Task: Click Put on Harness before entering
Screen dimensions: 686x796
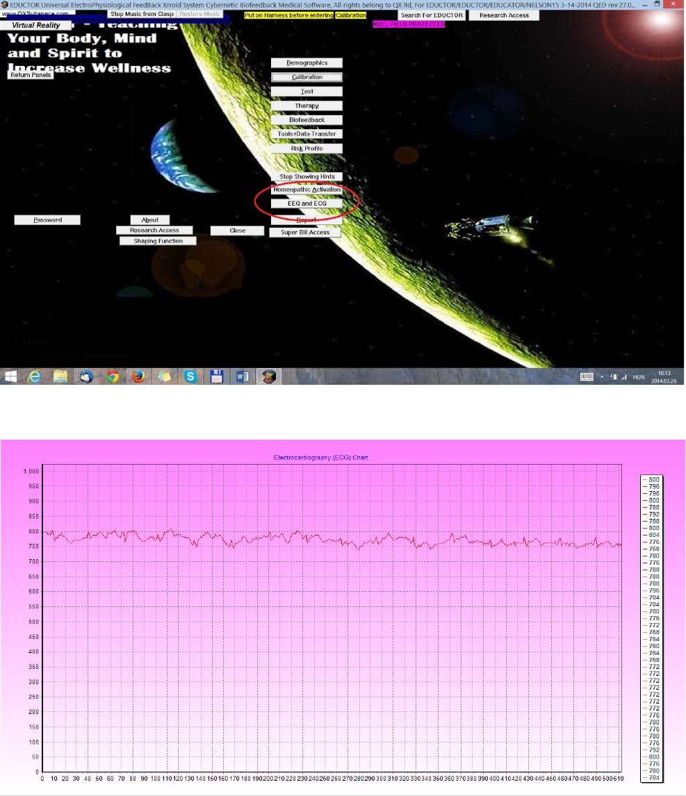Action: pos(288,15)
